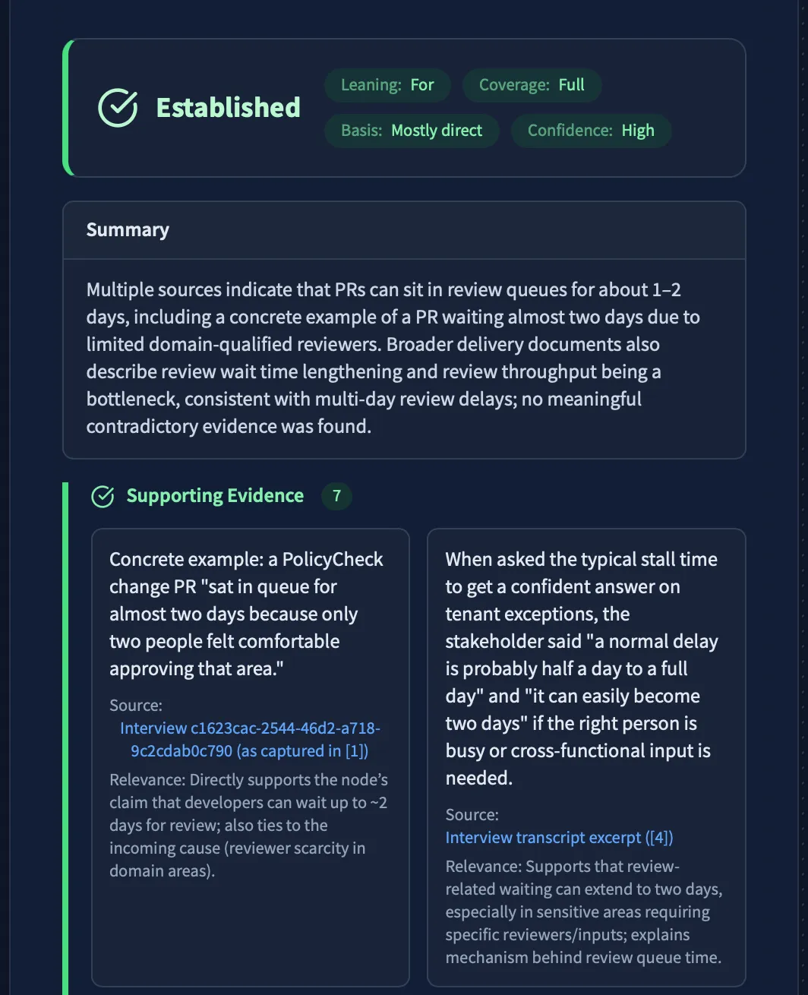Click the Relevance note on review queue mechanism

click(583, 911)
